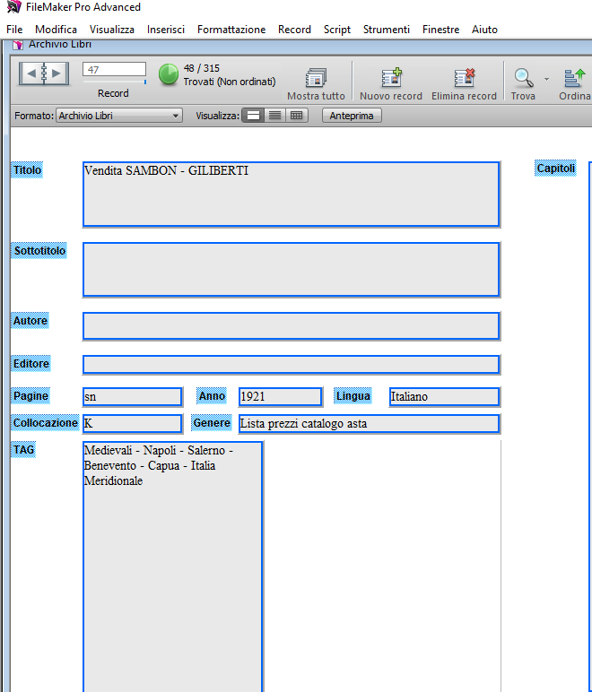The height and width of the screenshot is (692, 592).
Task: Click the Collocazione label
Action: (45, 423)
